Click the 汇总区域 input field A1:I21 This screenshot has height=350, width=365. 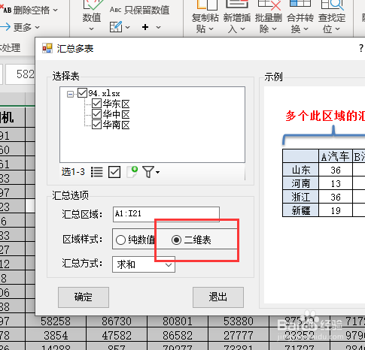click(x=166, y=214)
